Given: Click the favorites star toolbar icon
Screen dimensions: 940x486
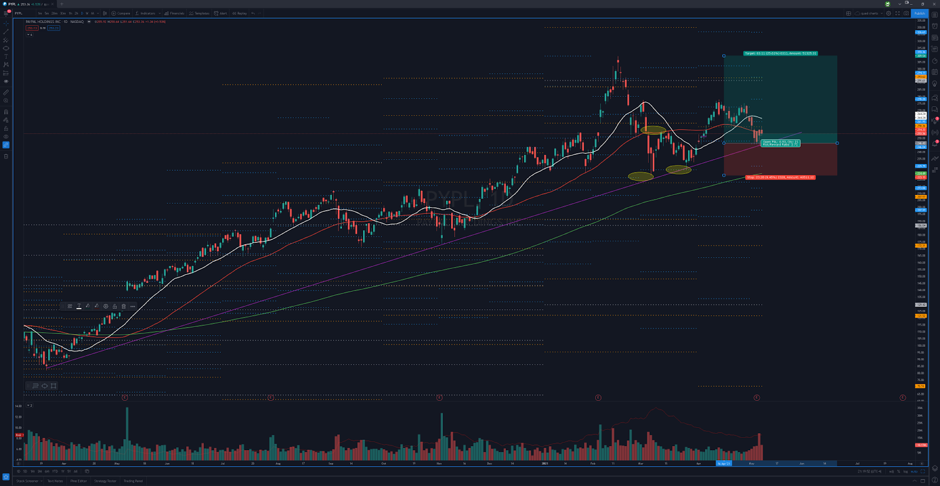Looking at the screenshot, I should coord(6,476).
